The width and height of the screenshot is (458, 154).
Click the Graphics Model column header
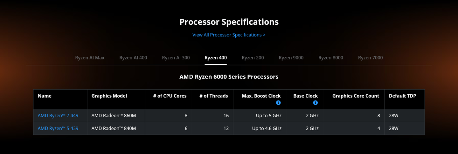pos(109,96)
